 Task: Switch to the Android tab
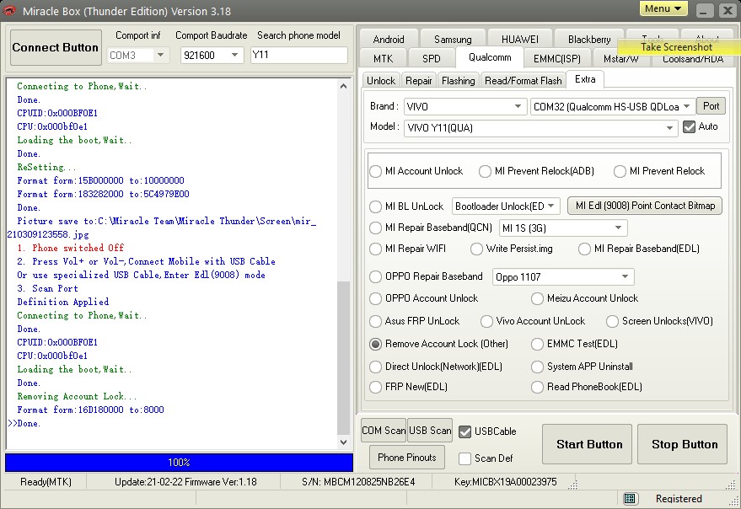(389, 40)
